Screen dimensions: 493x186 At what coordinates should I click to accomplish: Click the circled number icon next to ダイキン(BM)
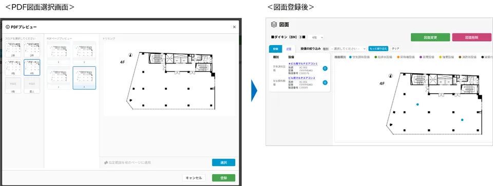coord(300,37)
